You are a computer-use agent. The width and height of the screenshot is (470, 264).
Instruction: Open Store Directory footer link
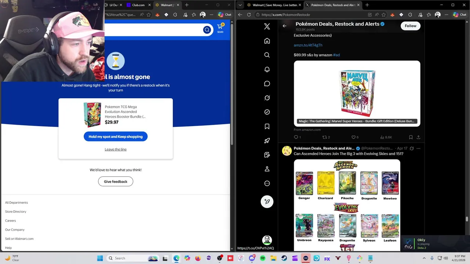click(x=16, y=212)
